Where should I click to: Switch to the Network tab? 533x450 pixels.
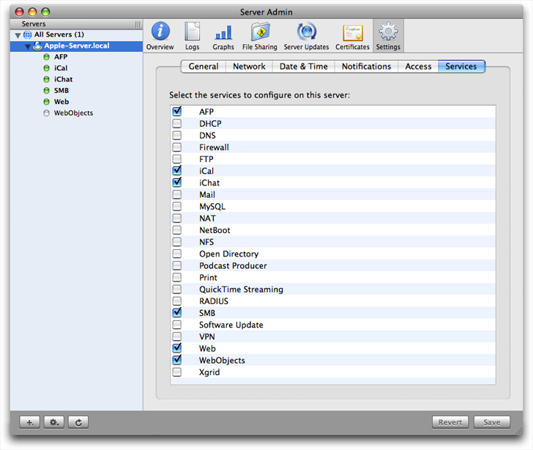click(249, 67)
